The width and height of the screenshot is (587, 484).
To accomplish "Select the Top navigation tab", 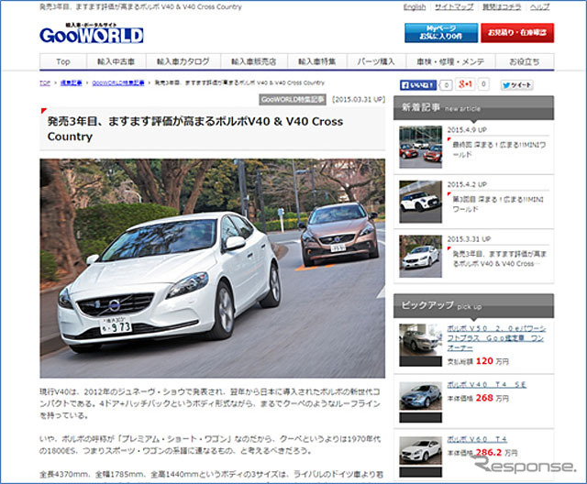I will [x=63, y=61].
